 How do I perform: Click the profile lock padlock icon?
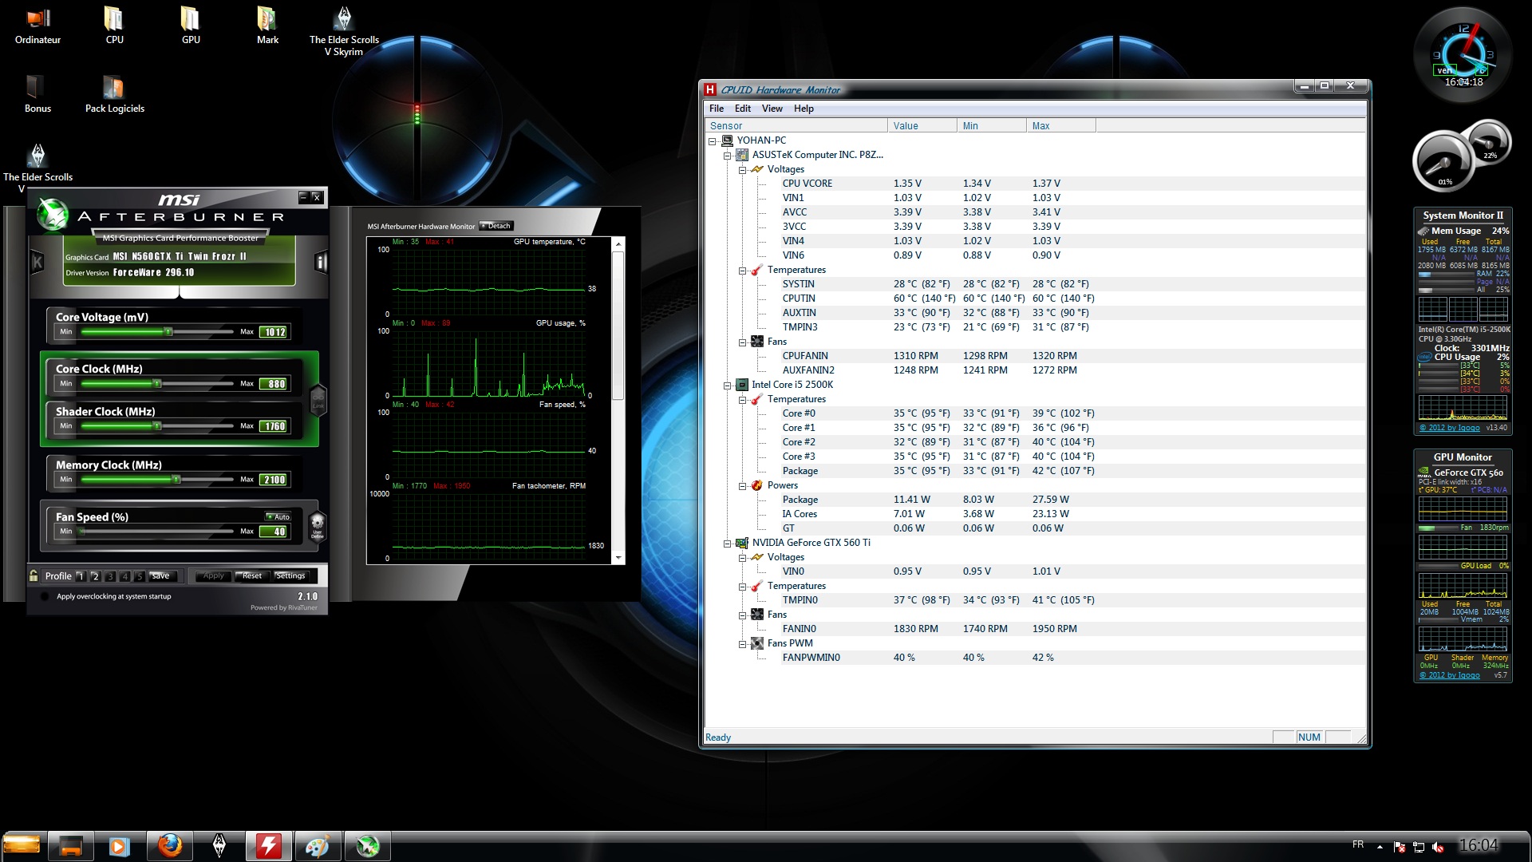[x=34, y=575]
